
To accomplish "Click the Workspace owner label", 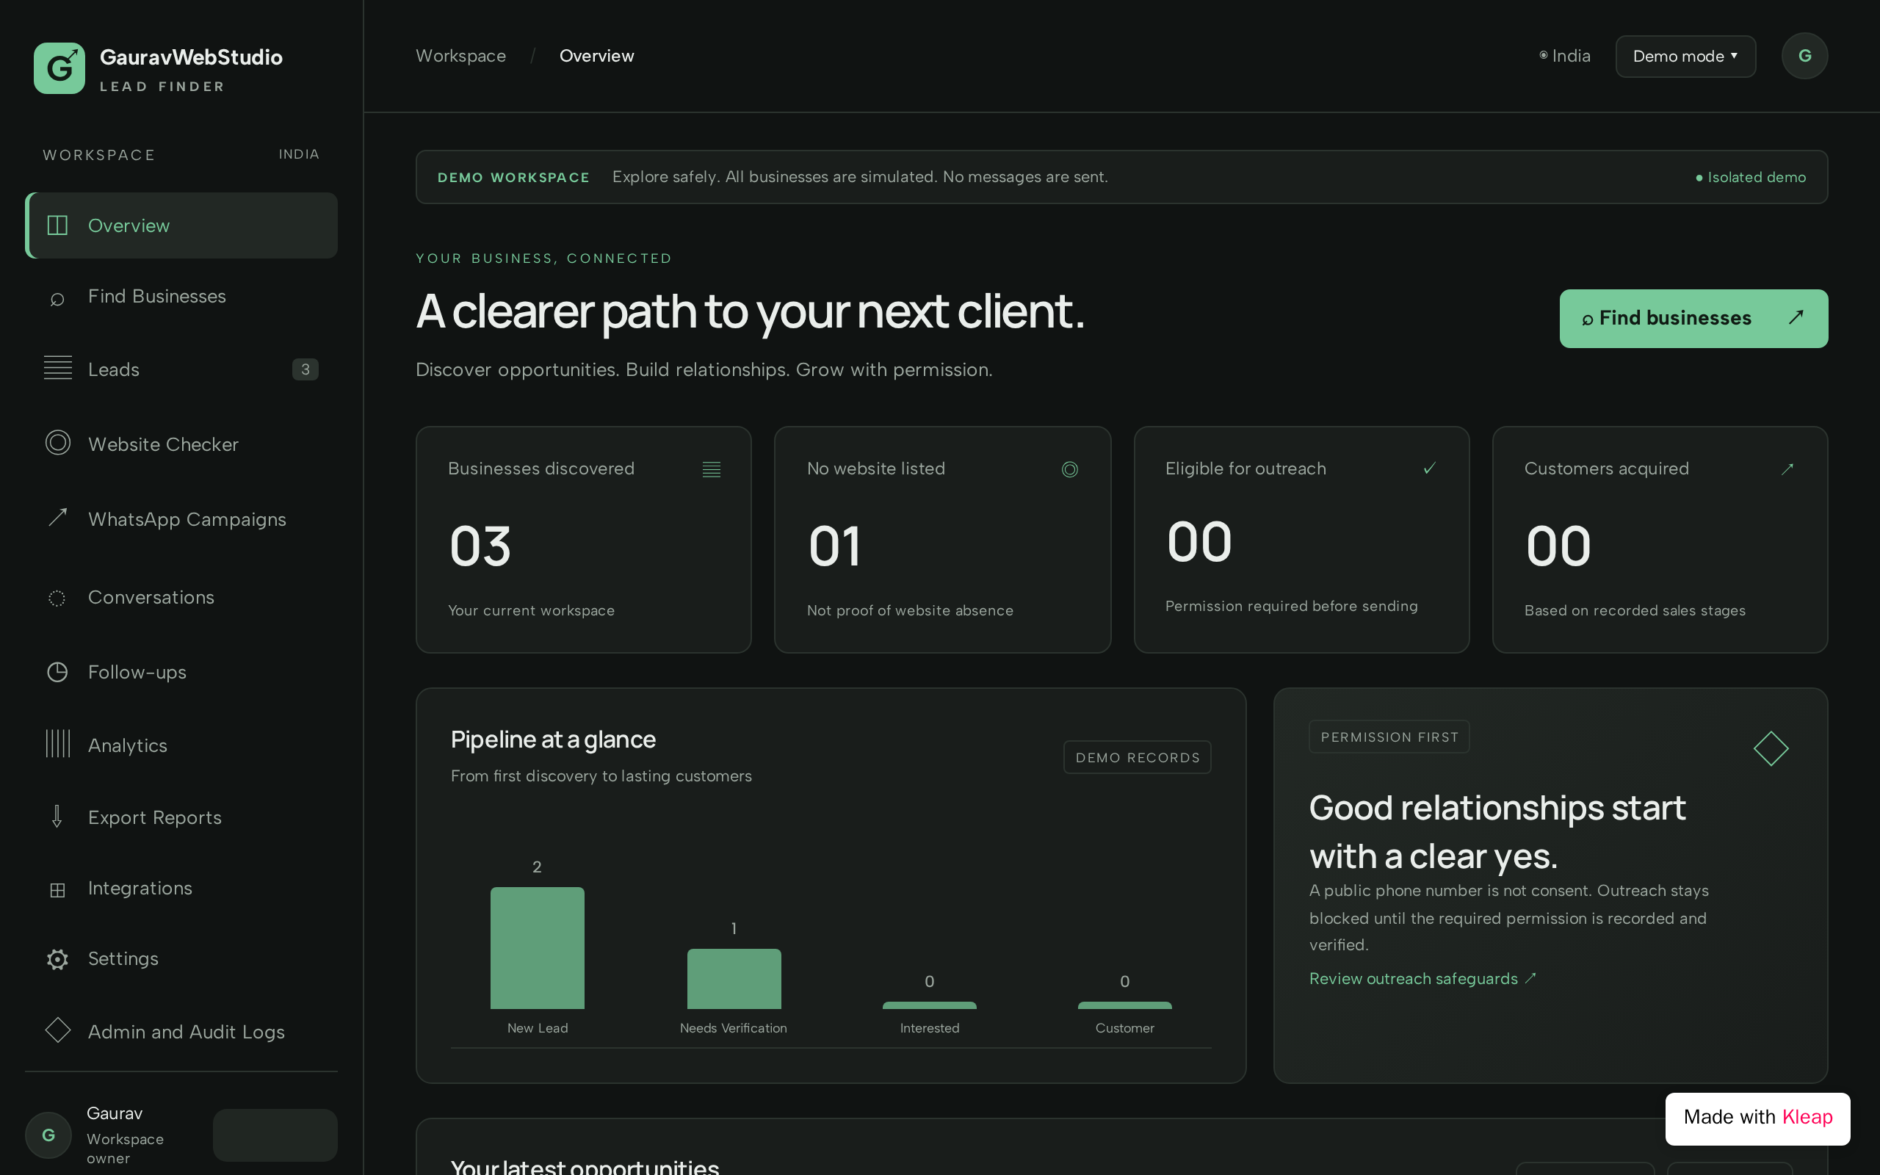I will pos(125,1149).
